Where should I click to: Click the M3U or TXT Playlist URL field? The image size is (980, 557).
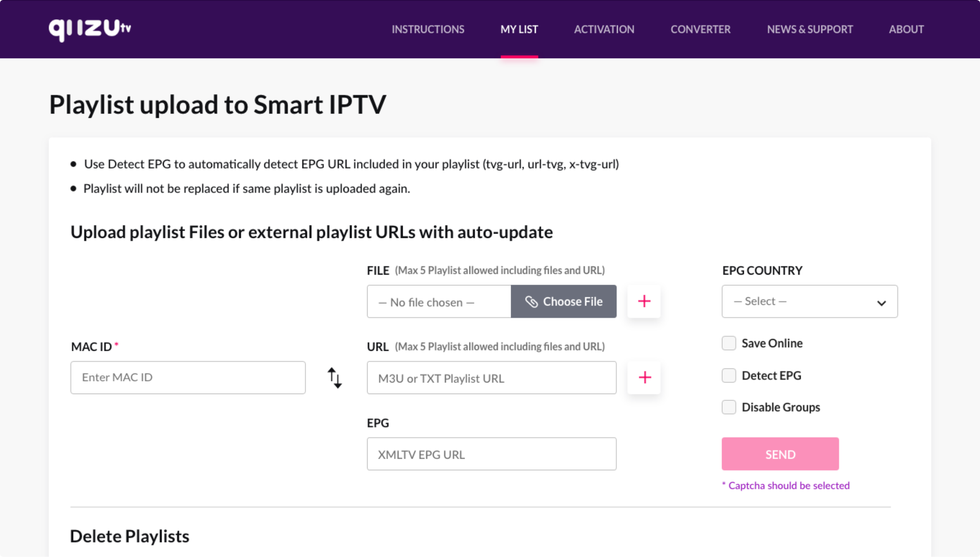point(492,378)
